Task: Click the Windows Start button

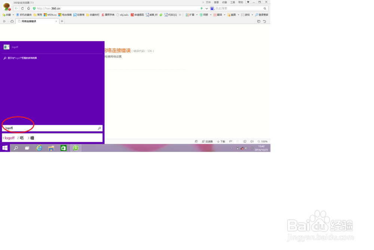Action: [5, 148]
